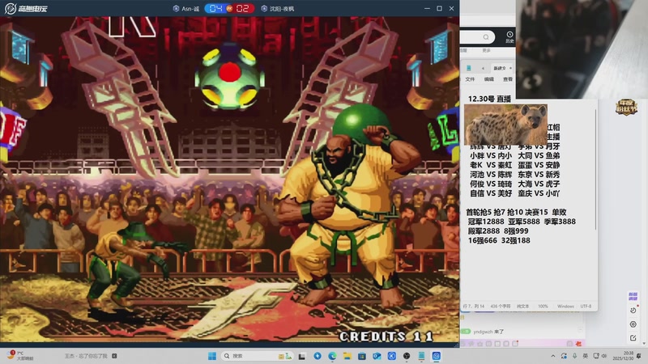Open the Task View icon on taskbar

pos(302,356)
